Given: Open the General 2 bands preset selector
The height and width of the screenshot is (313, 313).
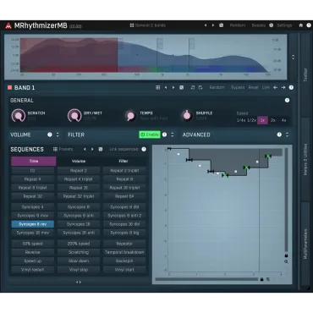Looking at the screenshot, I should (x=148, y=25).
